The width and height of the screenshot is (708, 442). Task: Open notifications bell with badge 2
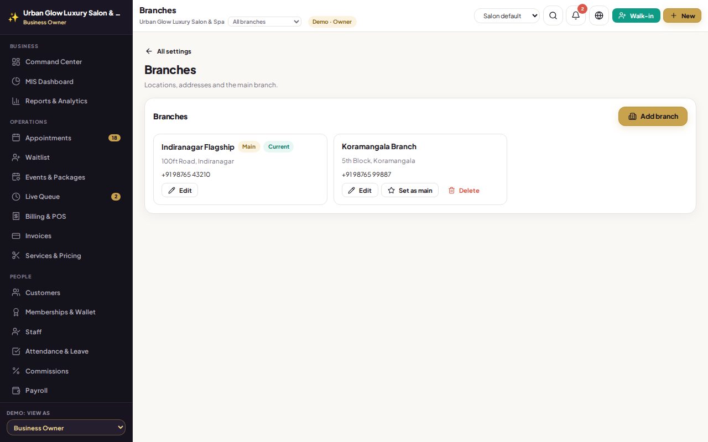tap(576, 15)
